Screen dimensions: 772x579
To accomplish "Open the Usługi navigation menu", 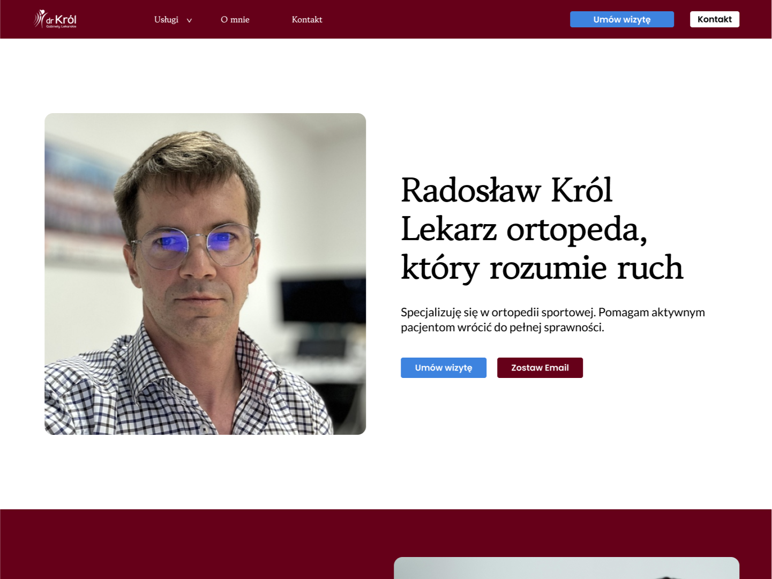I will tap(166, 19).
